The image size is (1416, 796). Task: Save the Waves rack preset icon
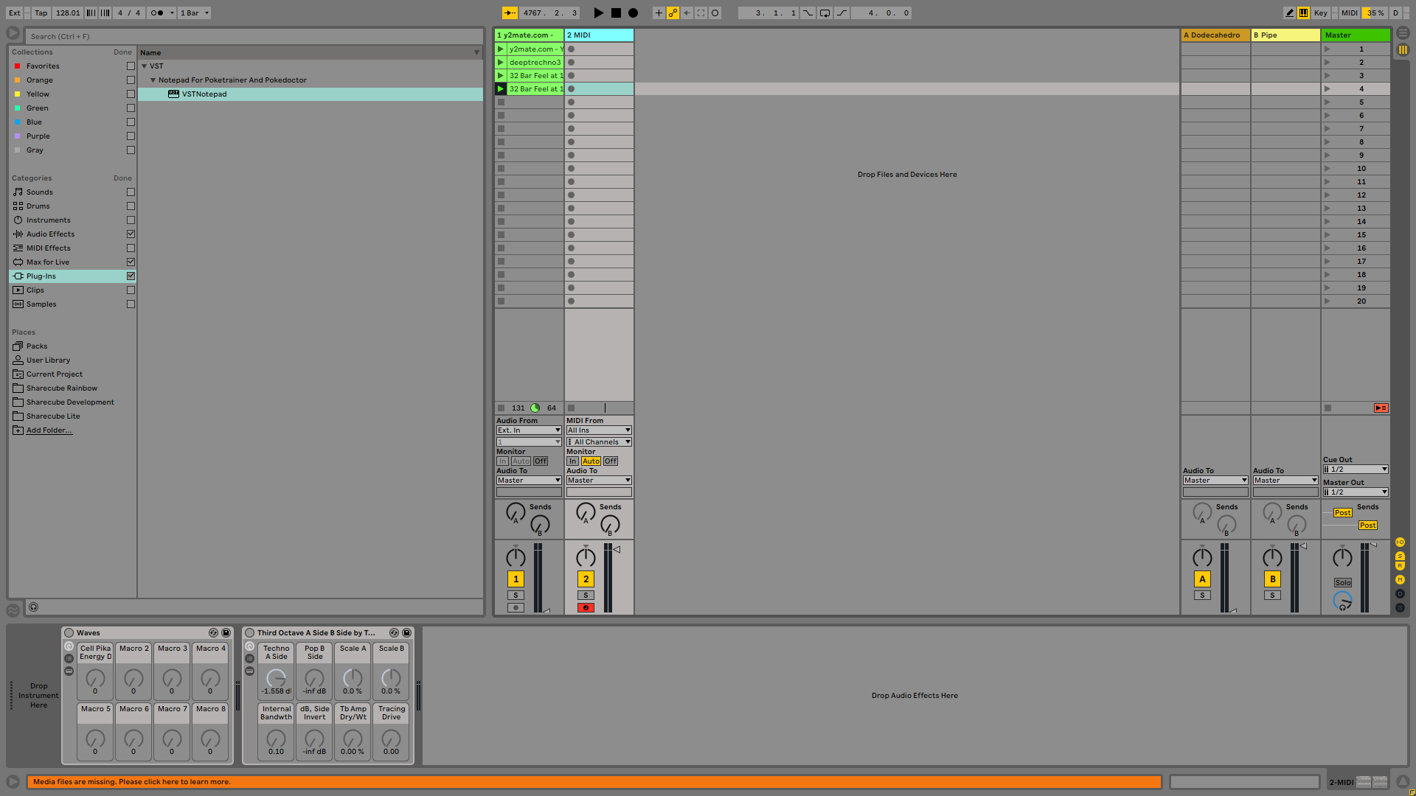226,633
